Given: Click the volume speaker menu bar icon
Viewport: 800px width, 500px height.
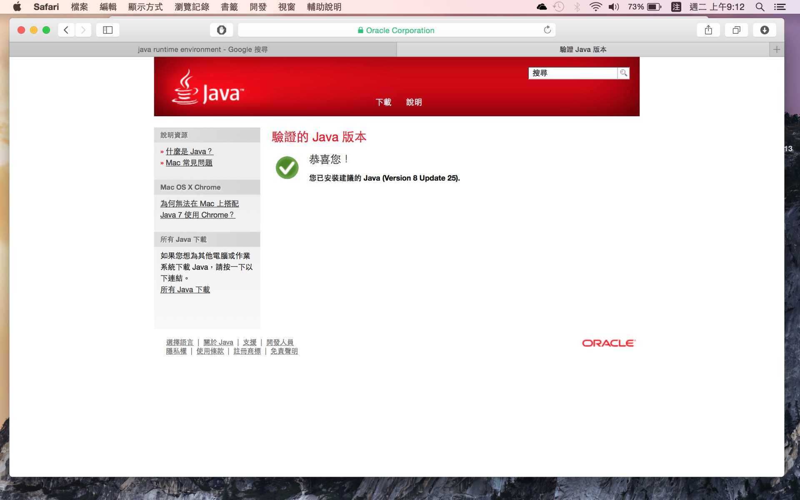Looking at the screenshot, I should (614, 7).
